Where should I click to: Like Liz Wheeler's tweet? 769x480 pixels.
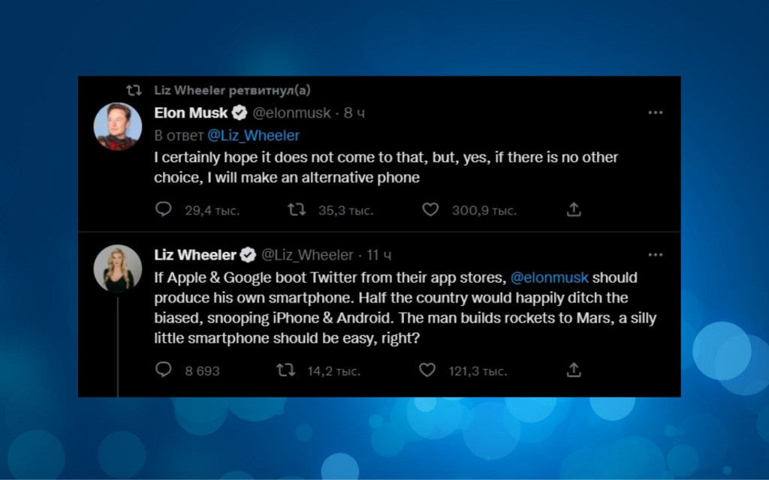click(427, 370)
